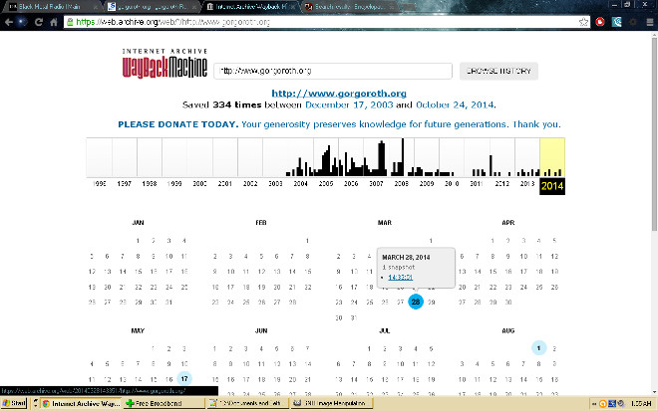
Task: Open the browser home page icon
Action: [x=53, y=22]
